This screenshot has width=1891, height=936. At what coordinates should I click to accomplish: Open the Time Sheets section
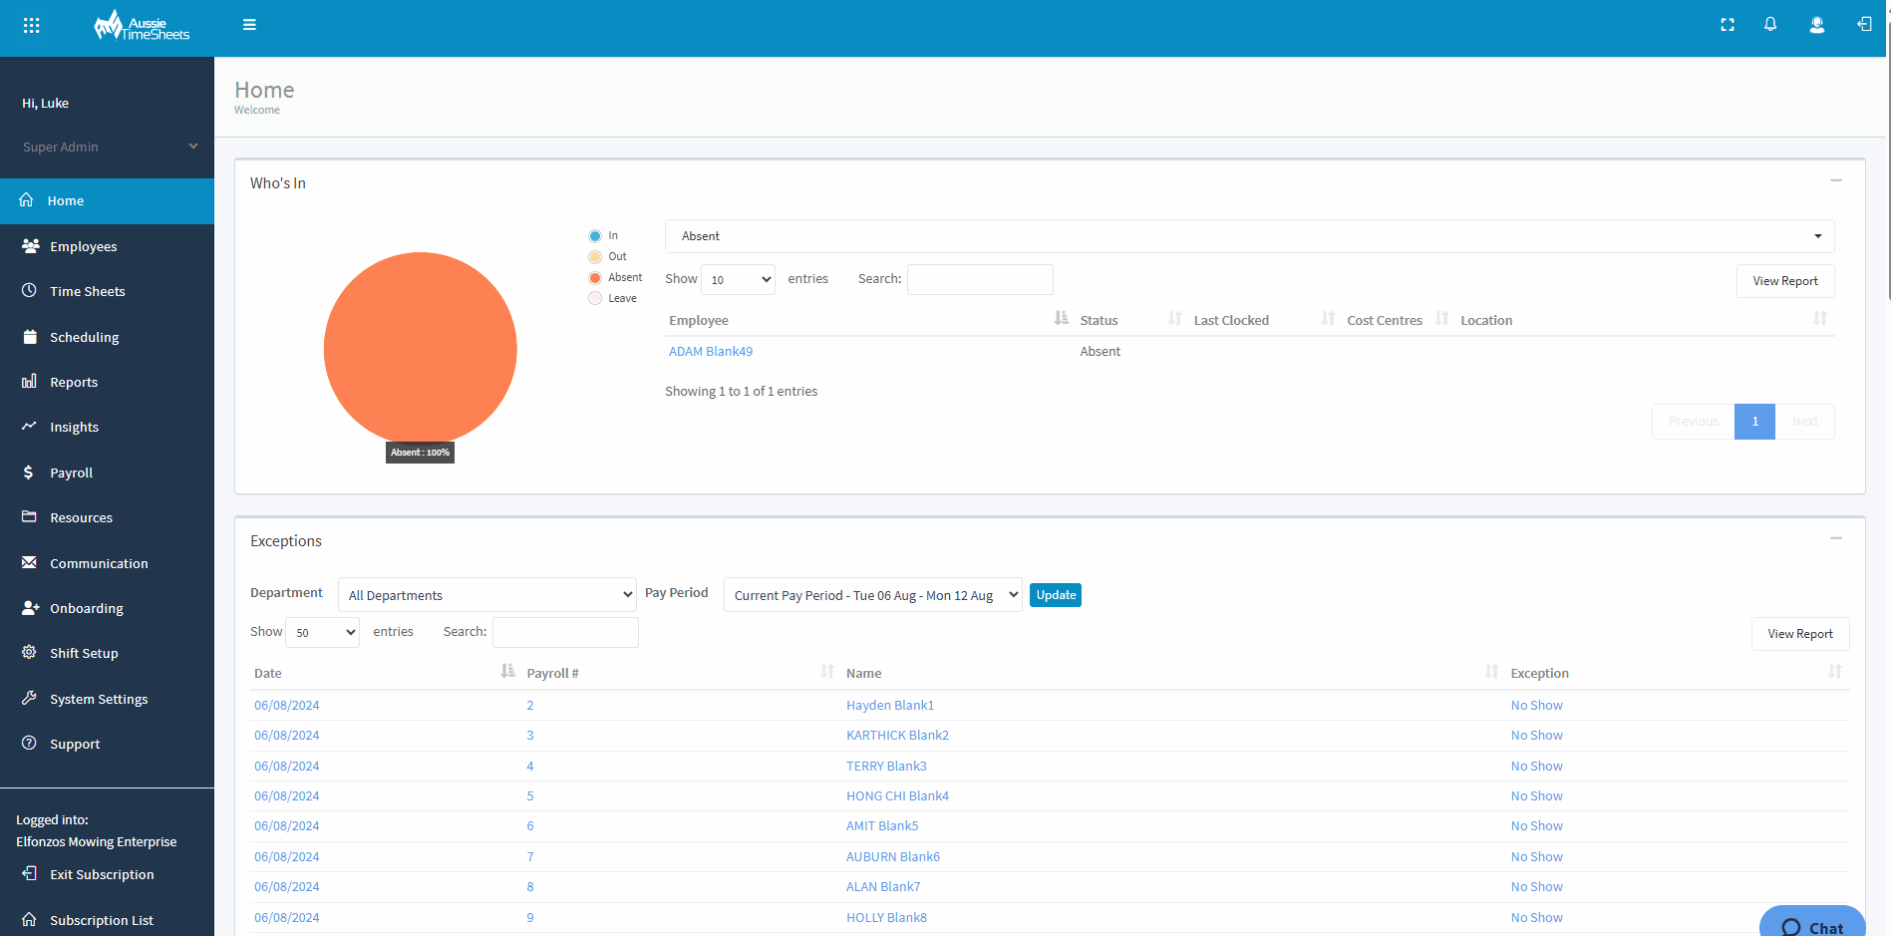pyautogui.click(x=88, y=291)
